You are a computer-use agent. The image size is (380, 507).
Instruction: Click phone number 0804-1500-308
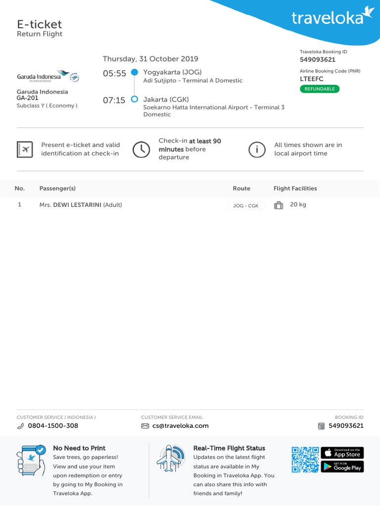pos(53,426)
